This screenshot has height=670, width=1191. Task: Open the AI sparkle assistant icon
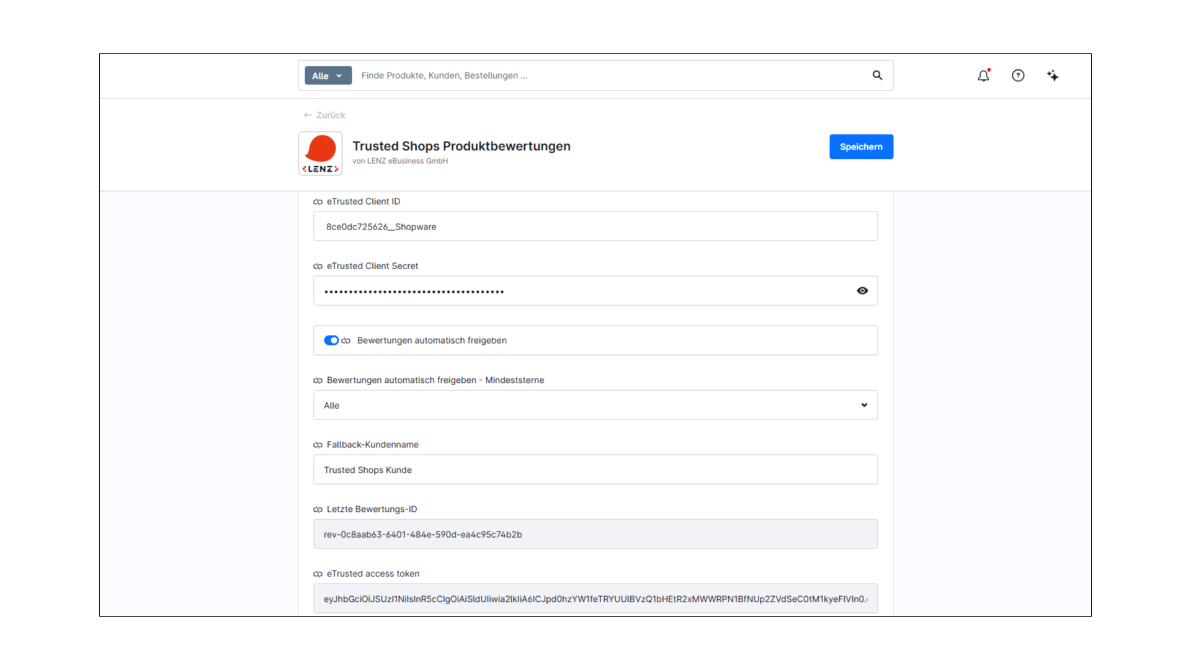click(1053, 76)
